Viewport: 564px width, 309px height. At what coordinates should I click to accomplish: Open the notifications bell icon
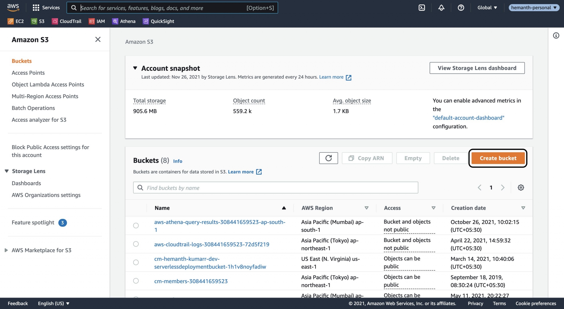pyautogui.click(x=441, y=8)
